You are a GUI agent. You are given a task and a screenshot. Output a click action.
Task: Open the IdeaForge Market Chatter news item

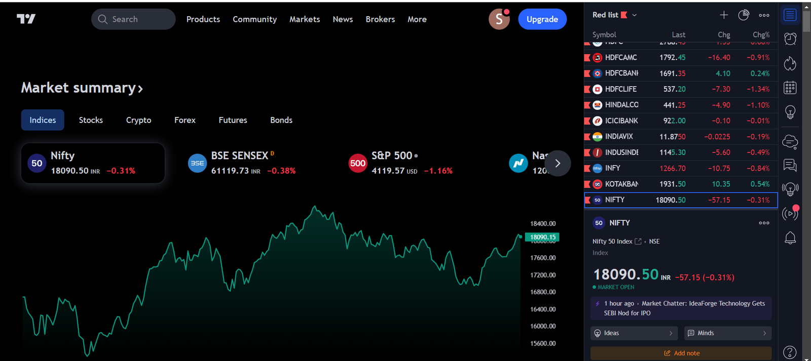point(681,308)
